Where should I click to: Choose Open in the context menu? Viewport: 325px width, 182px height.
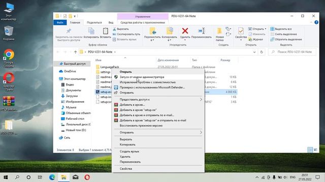click(x=158, y=72)
